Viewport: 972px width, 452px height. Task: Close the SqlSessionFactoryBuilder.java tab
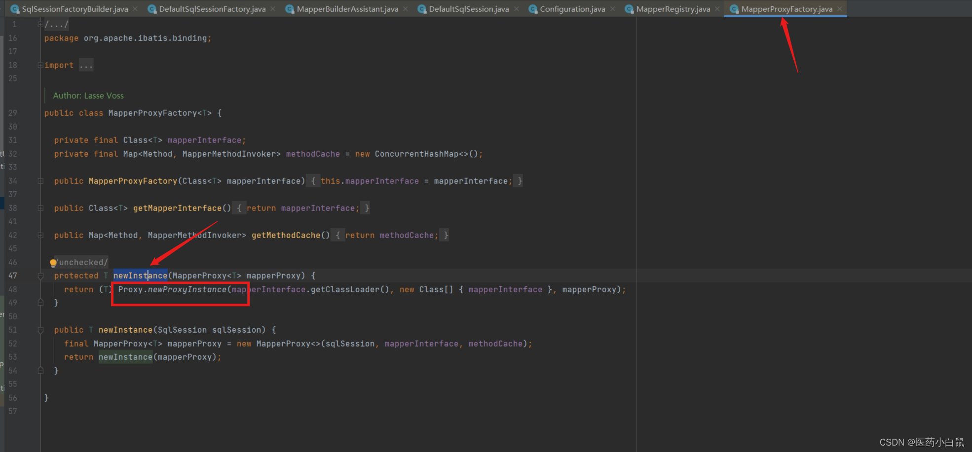click(135, 9)
